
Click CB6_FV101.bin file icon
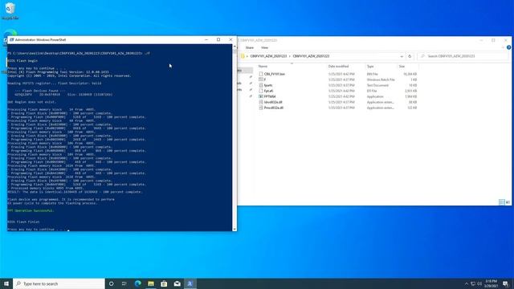coord(261,74)
